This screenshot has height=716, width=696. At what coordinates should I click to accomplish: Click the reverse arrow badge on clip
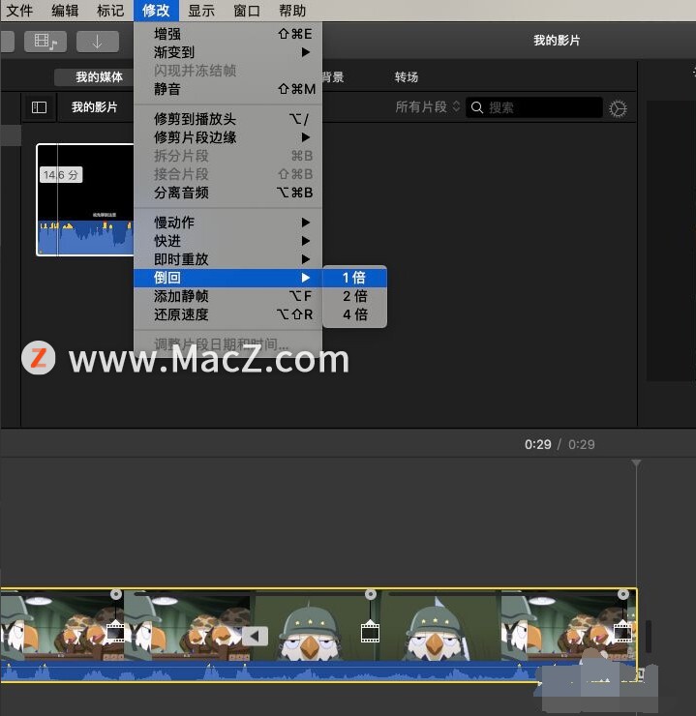pyautogui.click(x=255, y=636)
